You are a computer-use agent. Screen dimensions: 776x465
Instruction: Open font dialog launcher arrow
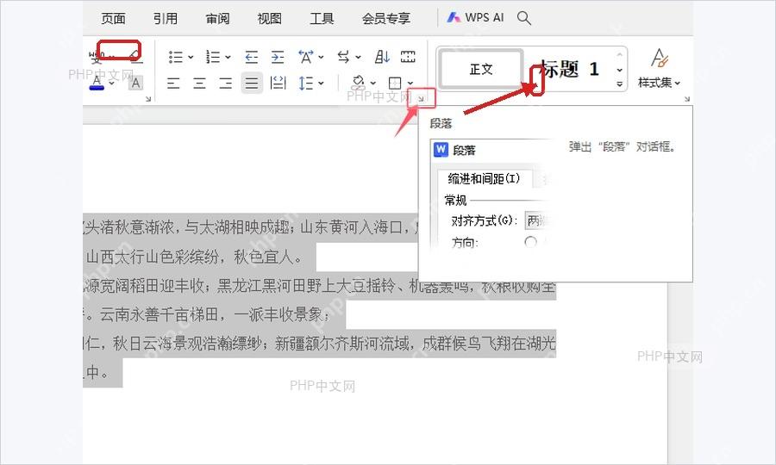click(148, 99)
